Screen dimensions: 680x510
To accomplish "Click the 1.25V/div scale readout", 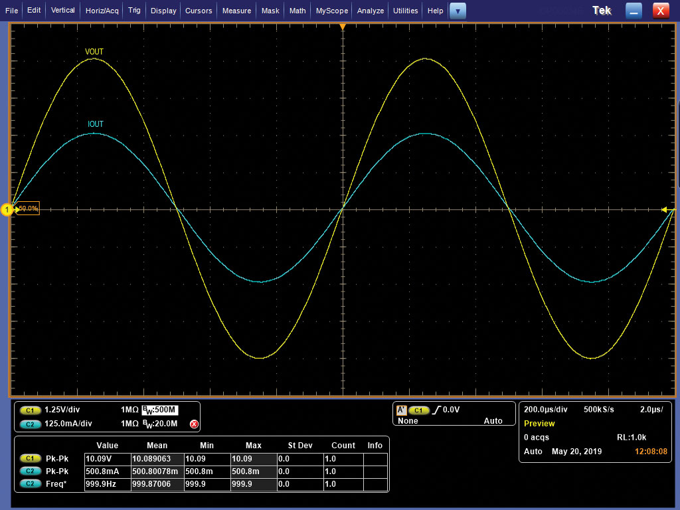I will (x=62, y=409).
